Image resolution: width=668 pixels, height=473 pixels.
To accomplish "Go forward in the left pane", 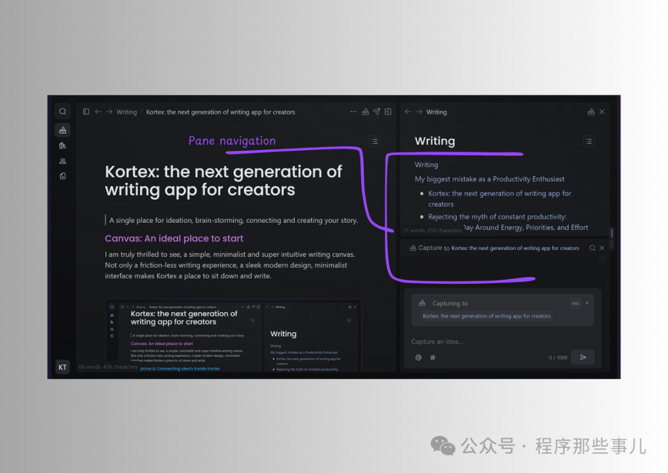I will coord(109,111).
